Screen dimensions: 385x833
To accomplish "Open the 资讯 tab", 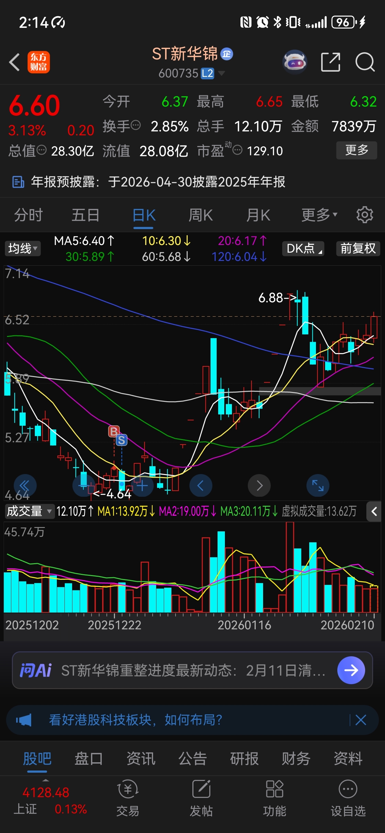I will click(x=141, y=758).
